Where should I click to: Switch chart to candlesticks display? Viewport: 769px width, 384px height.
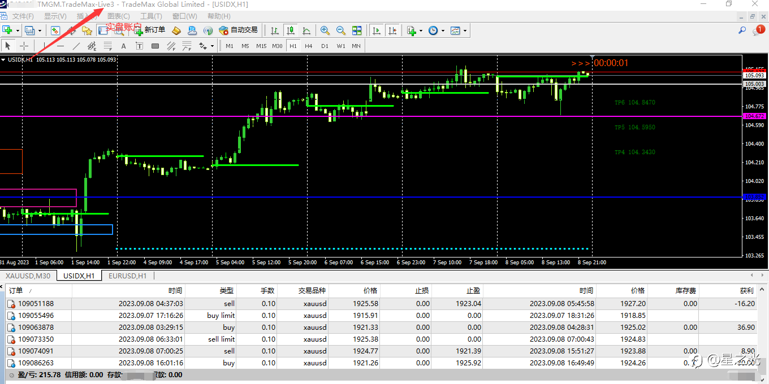click(291, 30)
